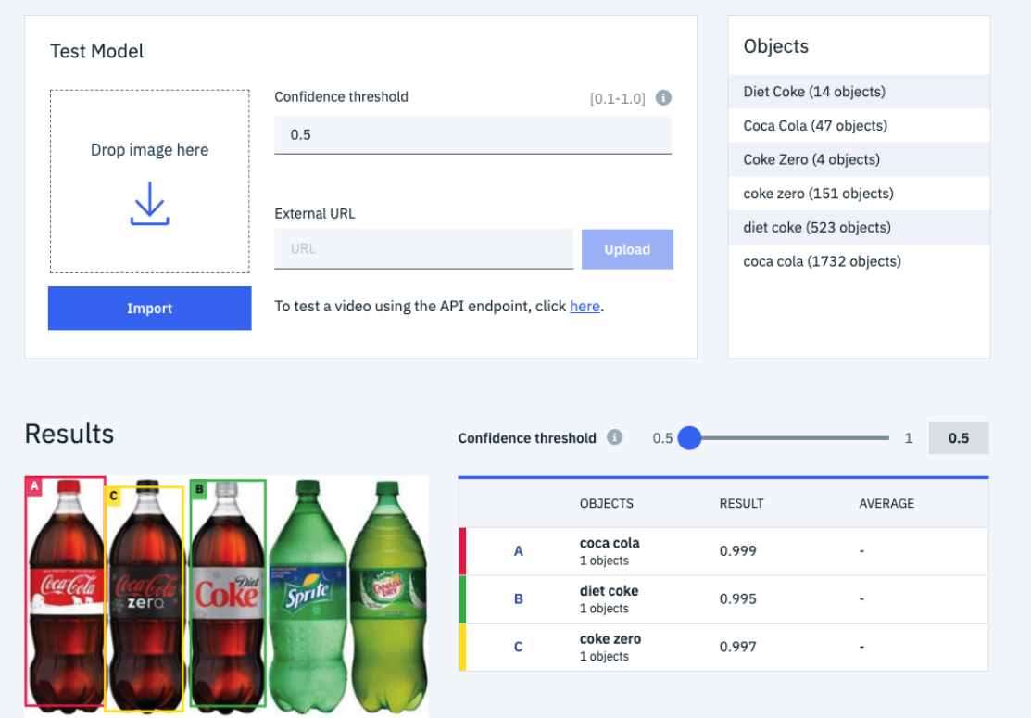1031x718 pixels.
Task: Click the 0.5 value box right of slider
Action: [958, 438]
